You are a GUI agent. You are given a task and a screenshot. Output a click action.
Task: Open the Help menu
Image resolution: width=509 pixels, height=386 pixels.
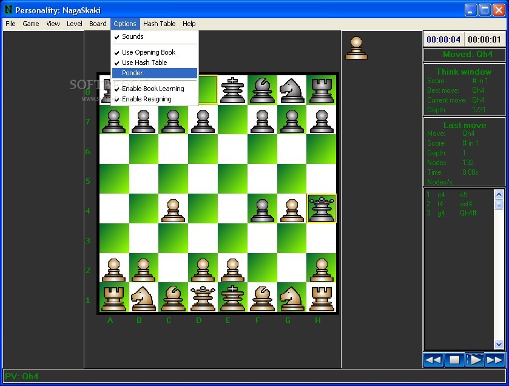point(189,24)
